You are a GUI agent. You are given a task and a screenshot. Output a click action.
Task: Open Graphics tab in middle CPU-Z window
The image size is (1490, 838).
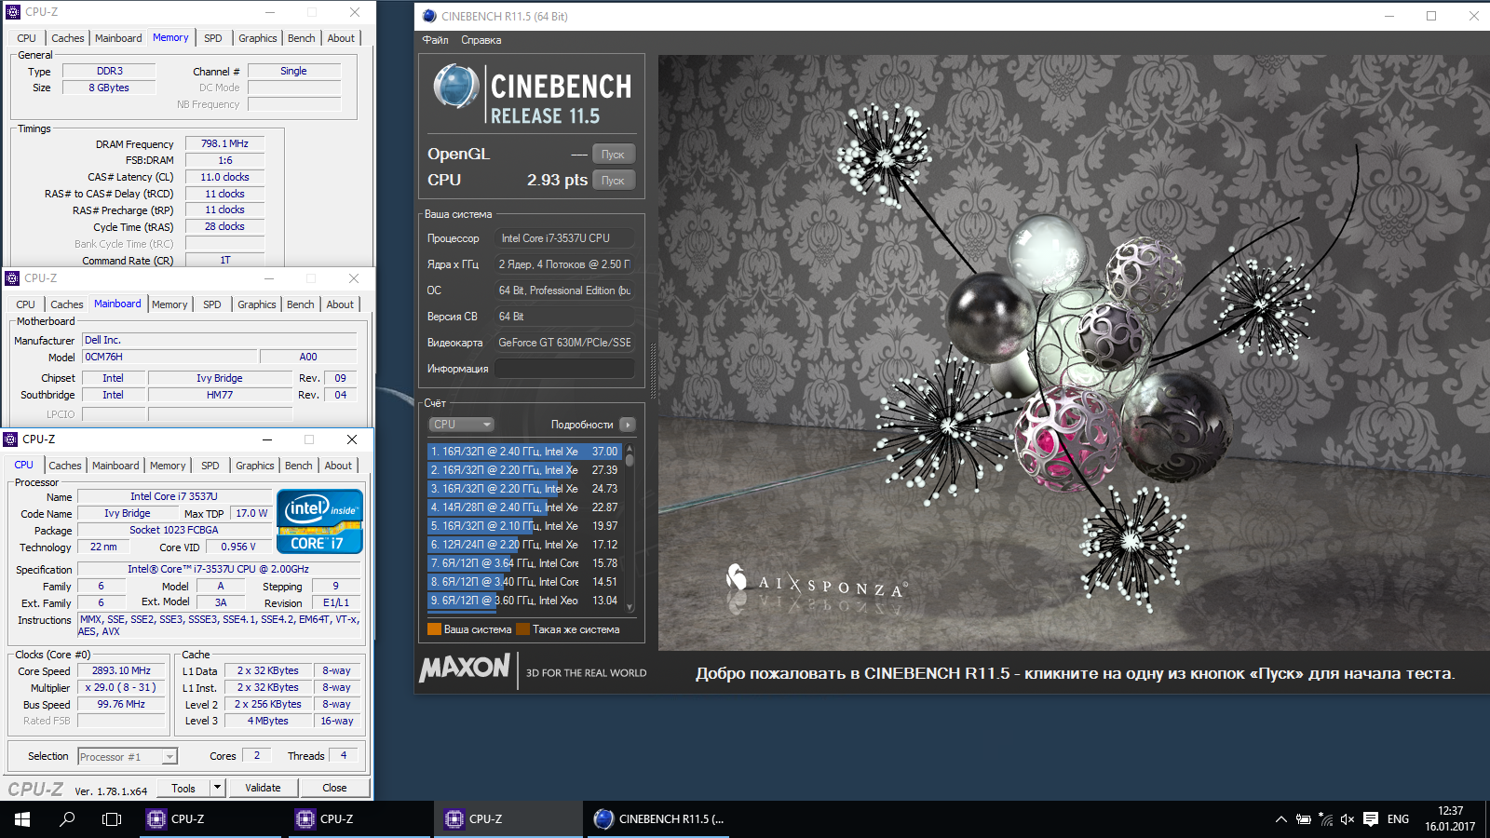tap(257, 304)
